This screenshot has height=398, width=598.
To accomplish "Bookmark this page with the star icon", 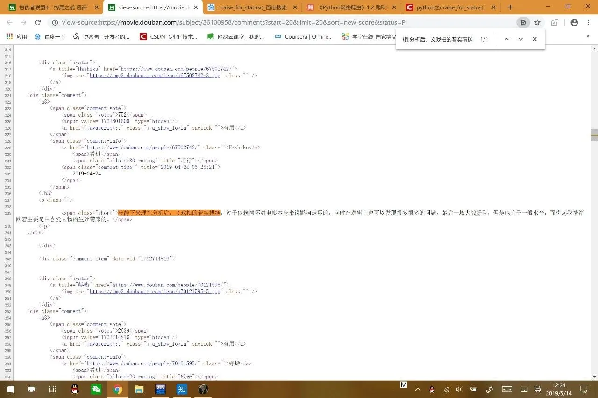I will tap(537, 22).
